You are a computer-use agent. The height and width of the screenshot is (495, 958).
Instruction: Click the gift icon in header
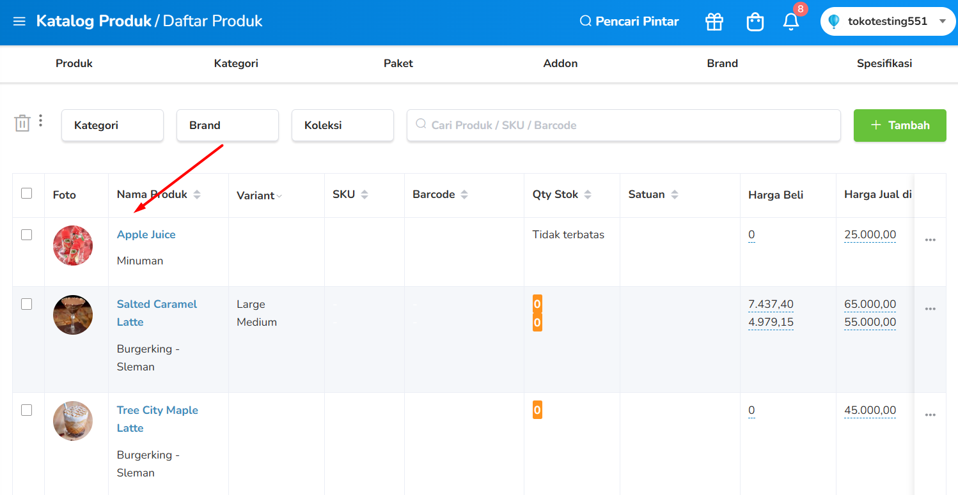714,22
